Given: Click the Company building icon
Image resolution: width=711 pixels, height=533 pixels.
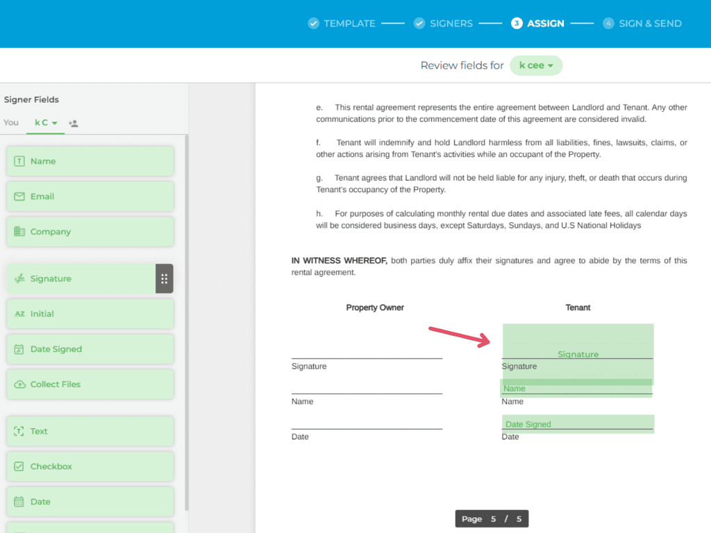Looking at the screenshot, I should [19, 232].
